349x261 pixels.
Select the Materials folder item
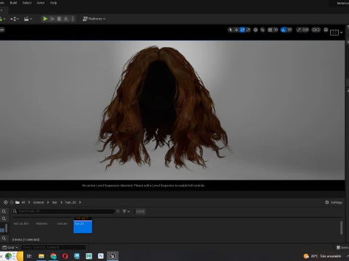[x=41, y=223]
